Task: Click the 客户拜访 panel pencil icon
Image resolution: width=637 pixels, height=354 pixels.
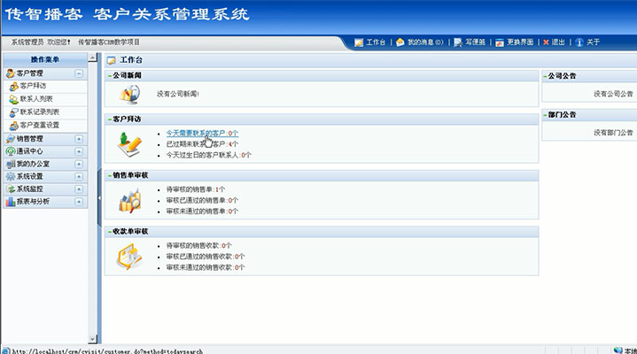Action: coord(130,144)
